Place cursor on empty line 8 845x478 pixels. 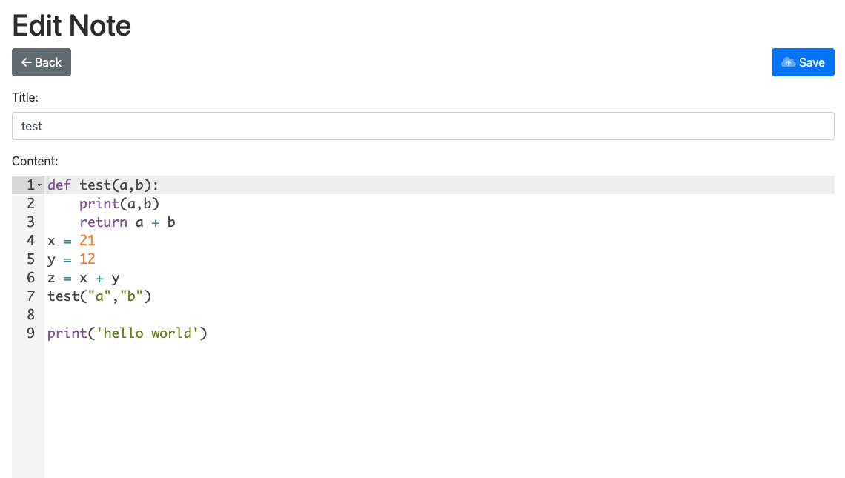click(x=440, y=315)
